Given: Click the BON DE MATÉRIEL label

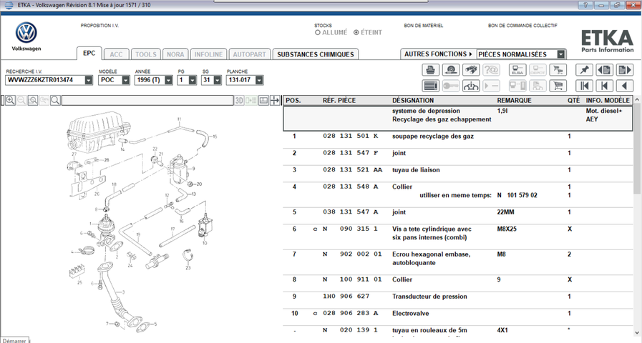Looking at the screenshot, I should coord(424,25).
